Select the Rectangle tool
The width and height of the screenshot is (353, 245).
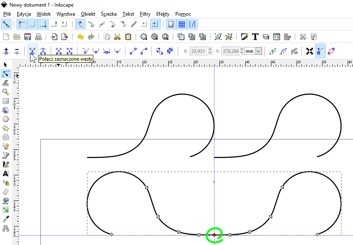coord(6,101)
